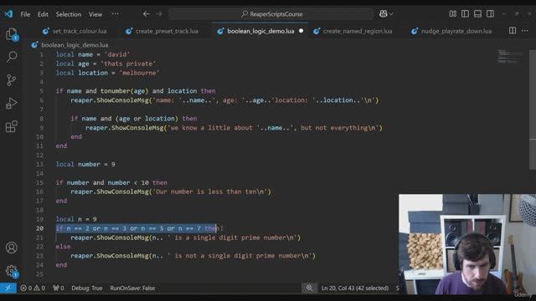The width and height of the screenshot is (536, 301).
Task: Open the editor More Actions ellipsis
Action: [525, 31]
